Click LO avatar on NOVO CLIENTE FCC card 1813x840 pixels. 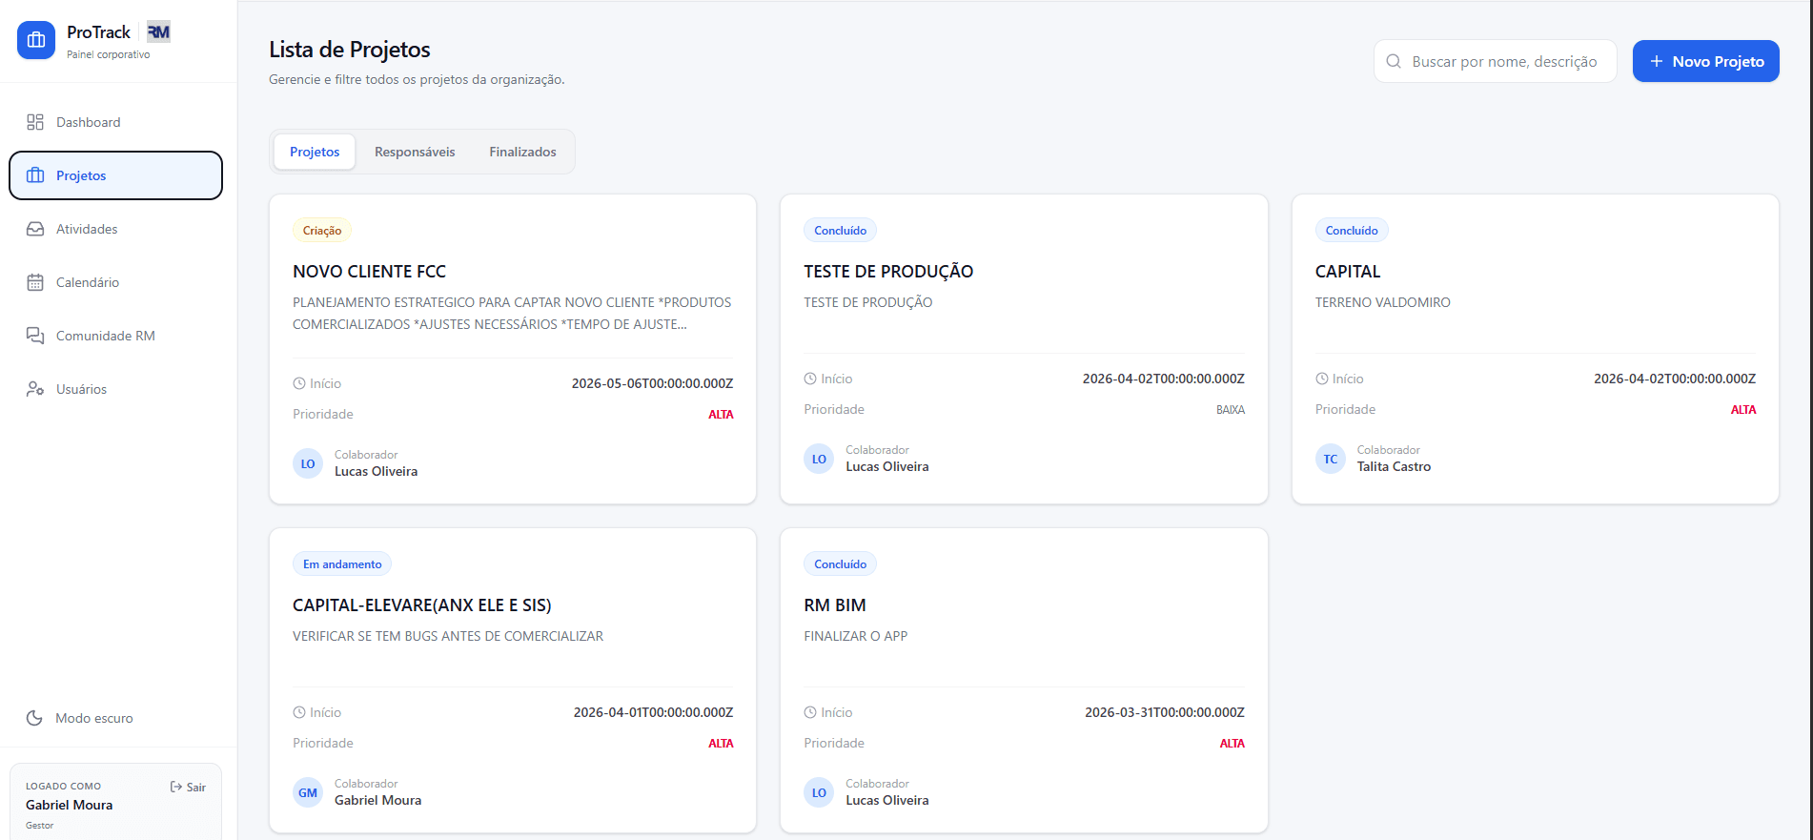point(308,463)
